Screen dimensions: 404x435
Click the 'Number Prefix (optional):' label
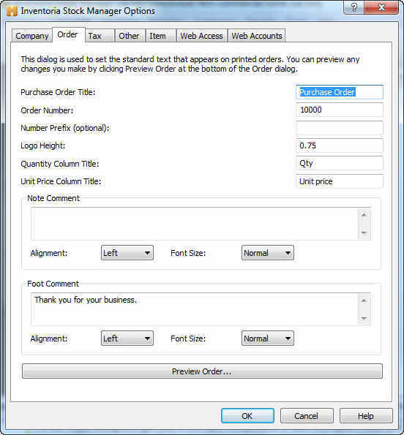(x=65, y=128)
